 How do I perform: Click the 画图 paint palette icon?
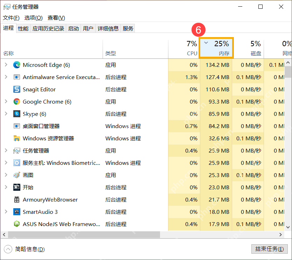pyautogui.click(x=17, y=175)
